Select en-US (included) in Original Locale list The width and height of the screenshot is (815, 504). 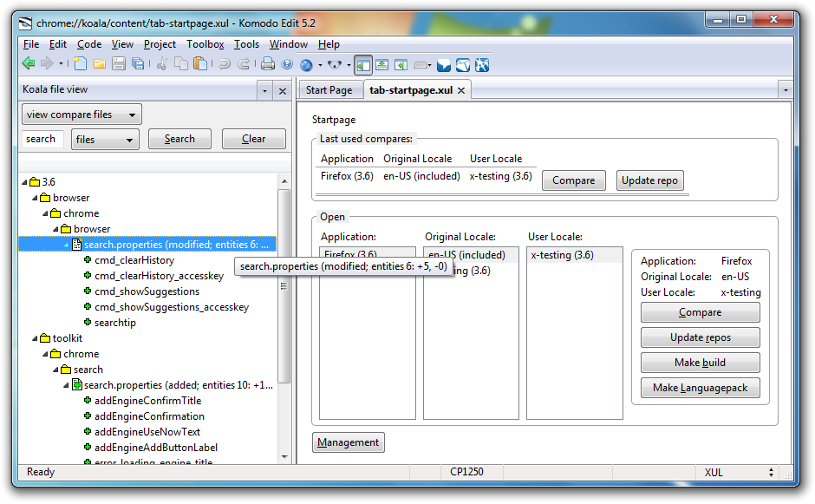coord(471,255)
